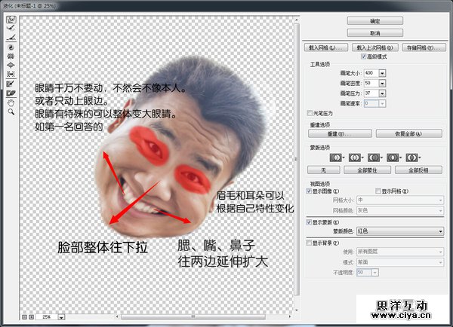Select the Reconstruct tool
Image resolution: width=453 pixels, height=327 pixels.
pyautogui.click(x=12, y=29)
